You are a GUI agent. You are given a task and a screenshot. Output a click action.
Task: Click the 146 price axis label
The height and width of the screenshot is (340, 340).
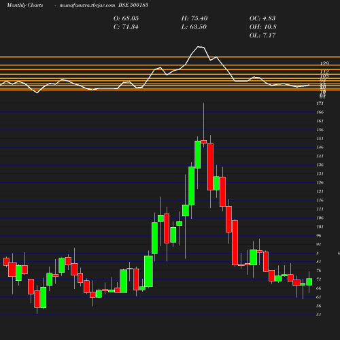320,148
